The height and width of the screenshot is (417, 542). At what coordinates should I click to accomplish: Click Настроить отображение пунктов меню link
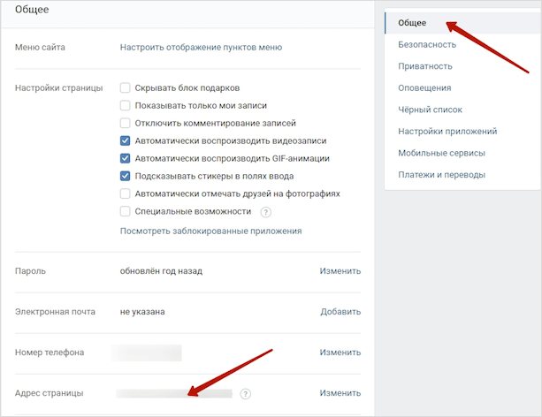[x=201, y=48]
